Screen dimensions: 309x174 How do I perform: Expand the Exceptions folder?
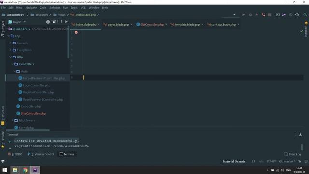(10, 50)
